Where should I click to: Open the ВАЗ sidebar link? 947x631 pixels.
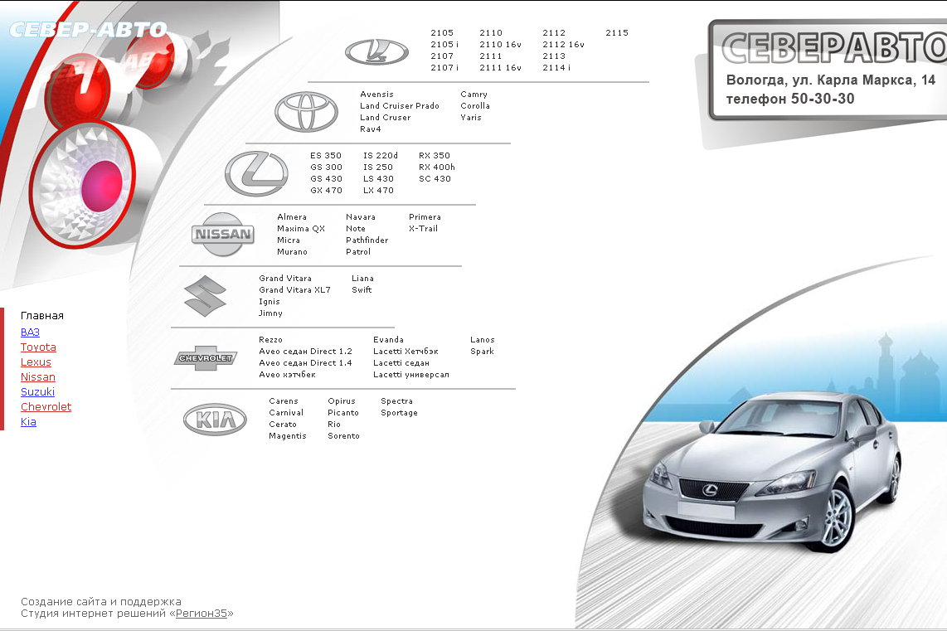(30, 332)
